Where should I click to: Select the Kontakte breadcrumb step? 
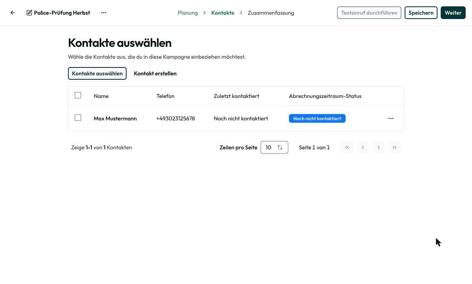[x=223, y=13]
